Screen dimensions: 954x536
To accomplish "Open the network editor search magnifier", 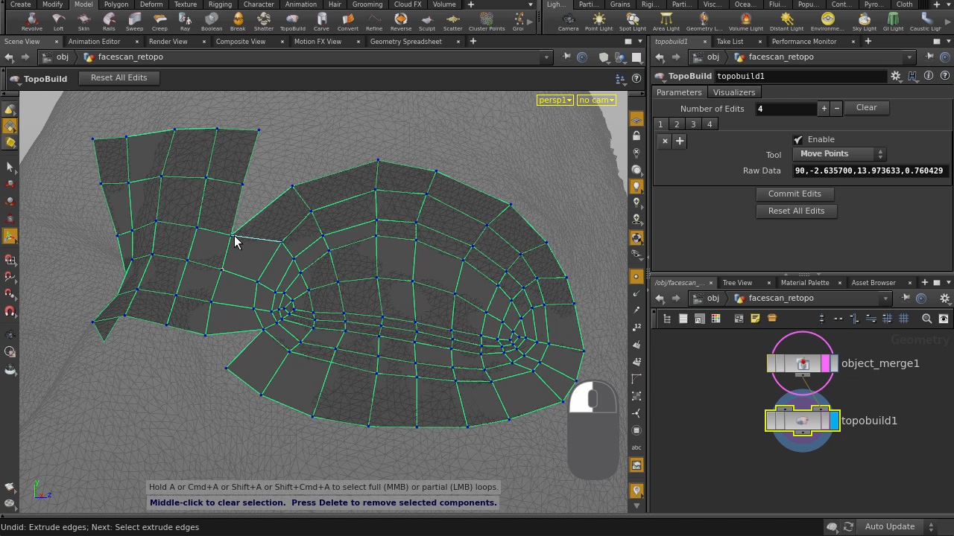I will [926, 318].
